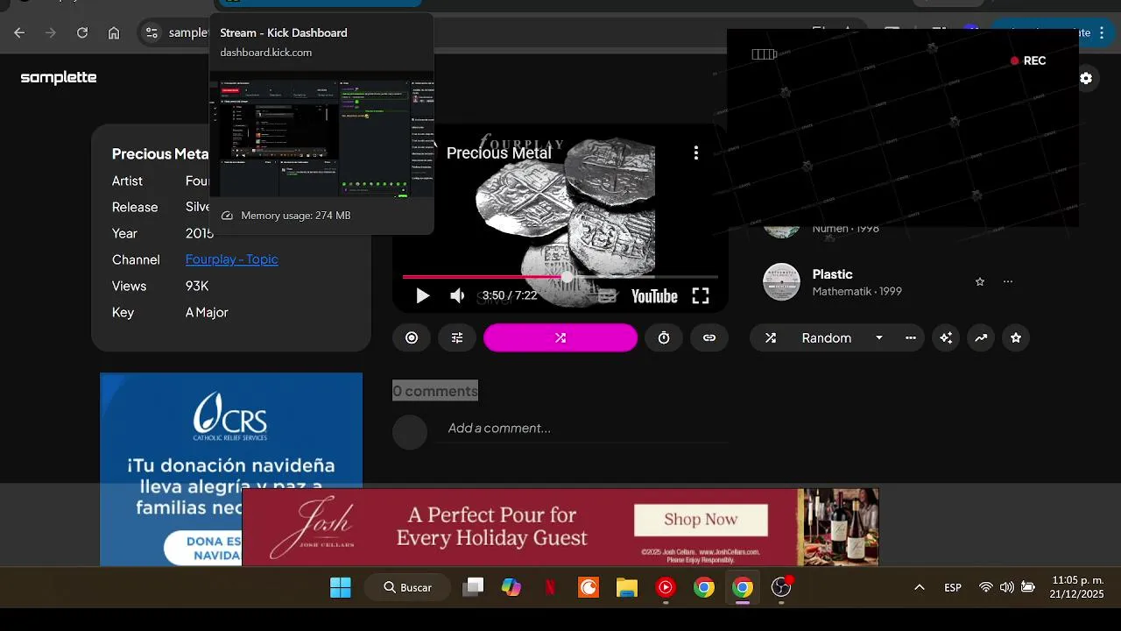Image resolution: width=1121 pixels, height=631 pixels.
Task: Expand the Random dropdown
Action: [879, 337]
